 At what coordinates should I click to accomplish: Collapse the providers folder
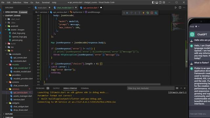(16, 75)
